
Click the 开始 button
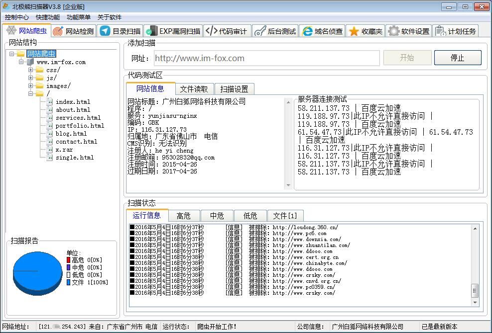407,58
